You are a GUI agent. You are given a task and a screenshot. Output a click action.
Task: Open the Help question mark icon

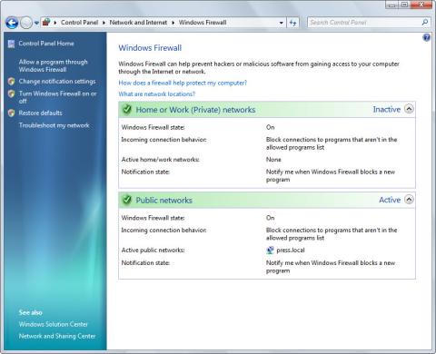(x=426, y=37)
